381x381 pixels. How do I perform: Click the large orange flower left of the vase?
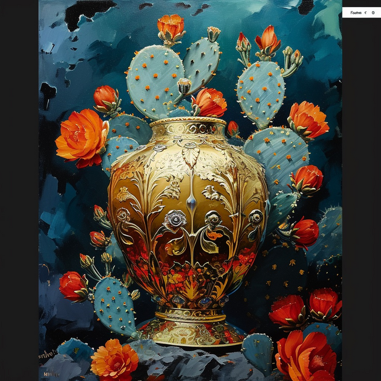[82, 138]
